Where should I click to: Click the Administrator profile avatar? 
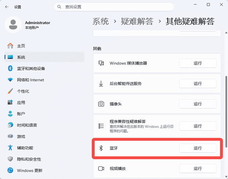point(13,25)
